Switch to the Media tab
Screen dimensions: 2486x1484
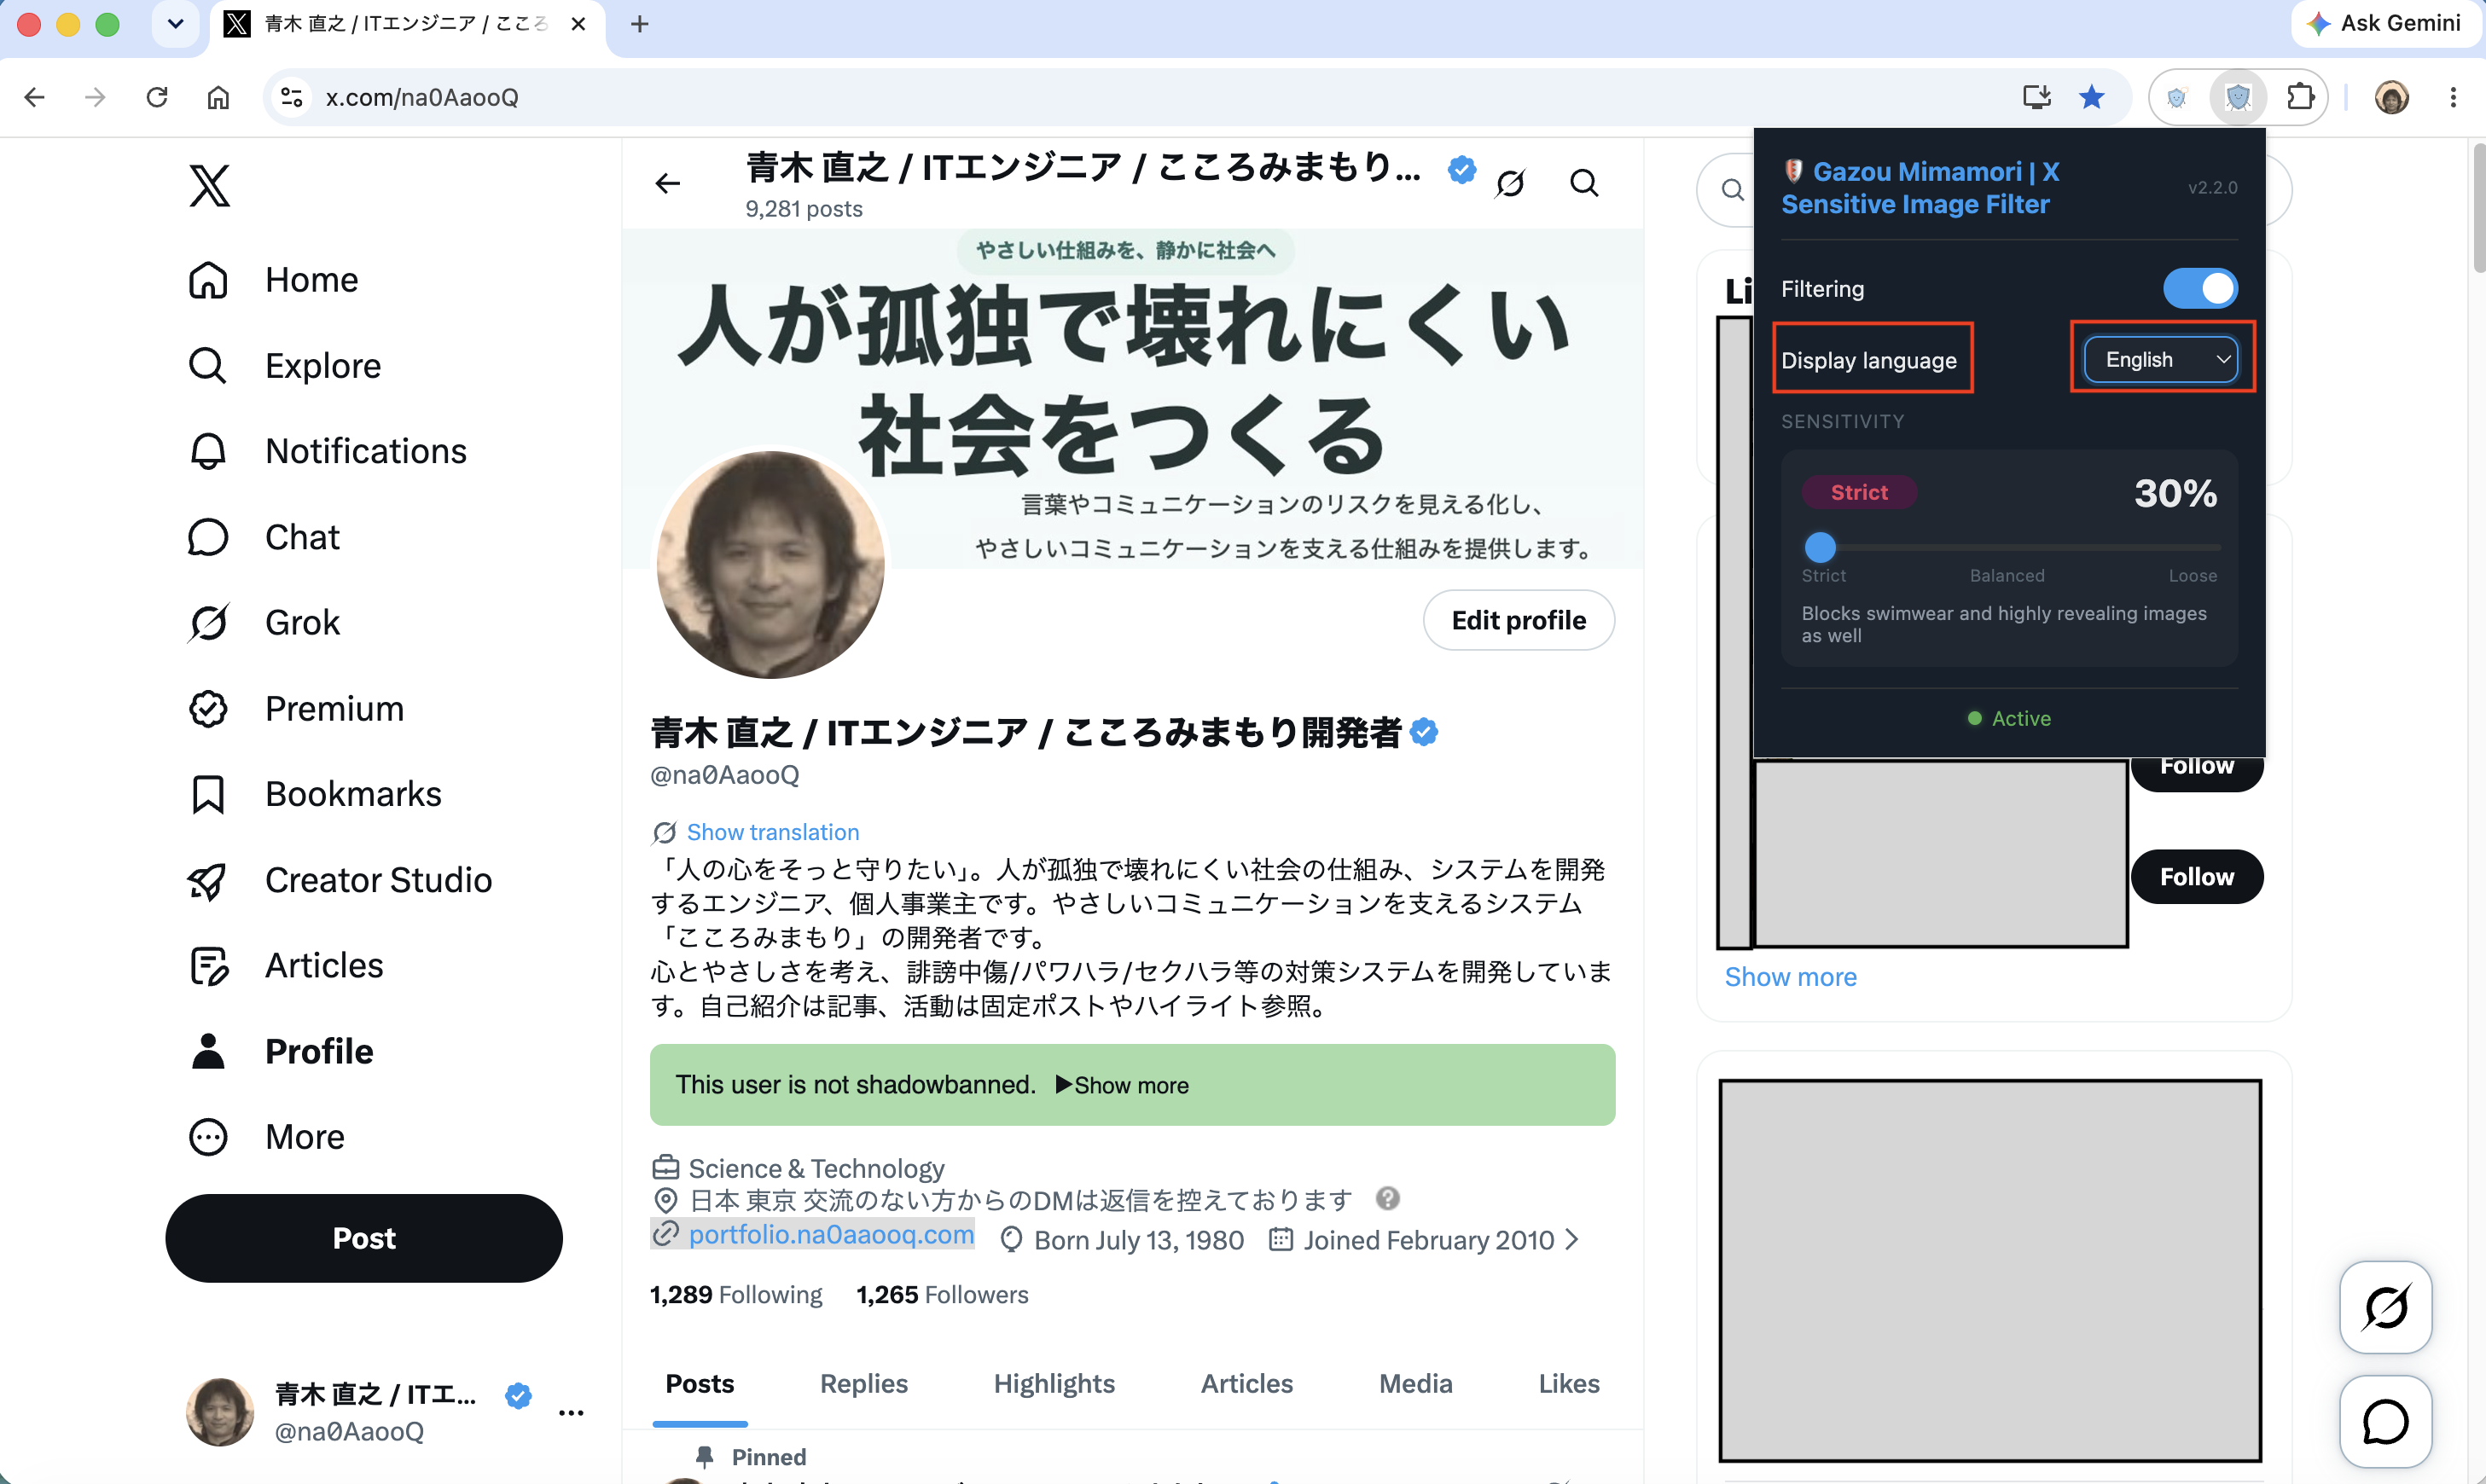click(x=1416, y=1383)
